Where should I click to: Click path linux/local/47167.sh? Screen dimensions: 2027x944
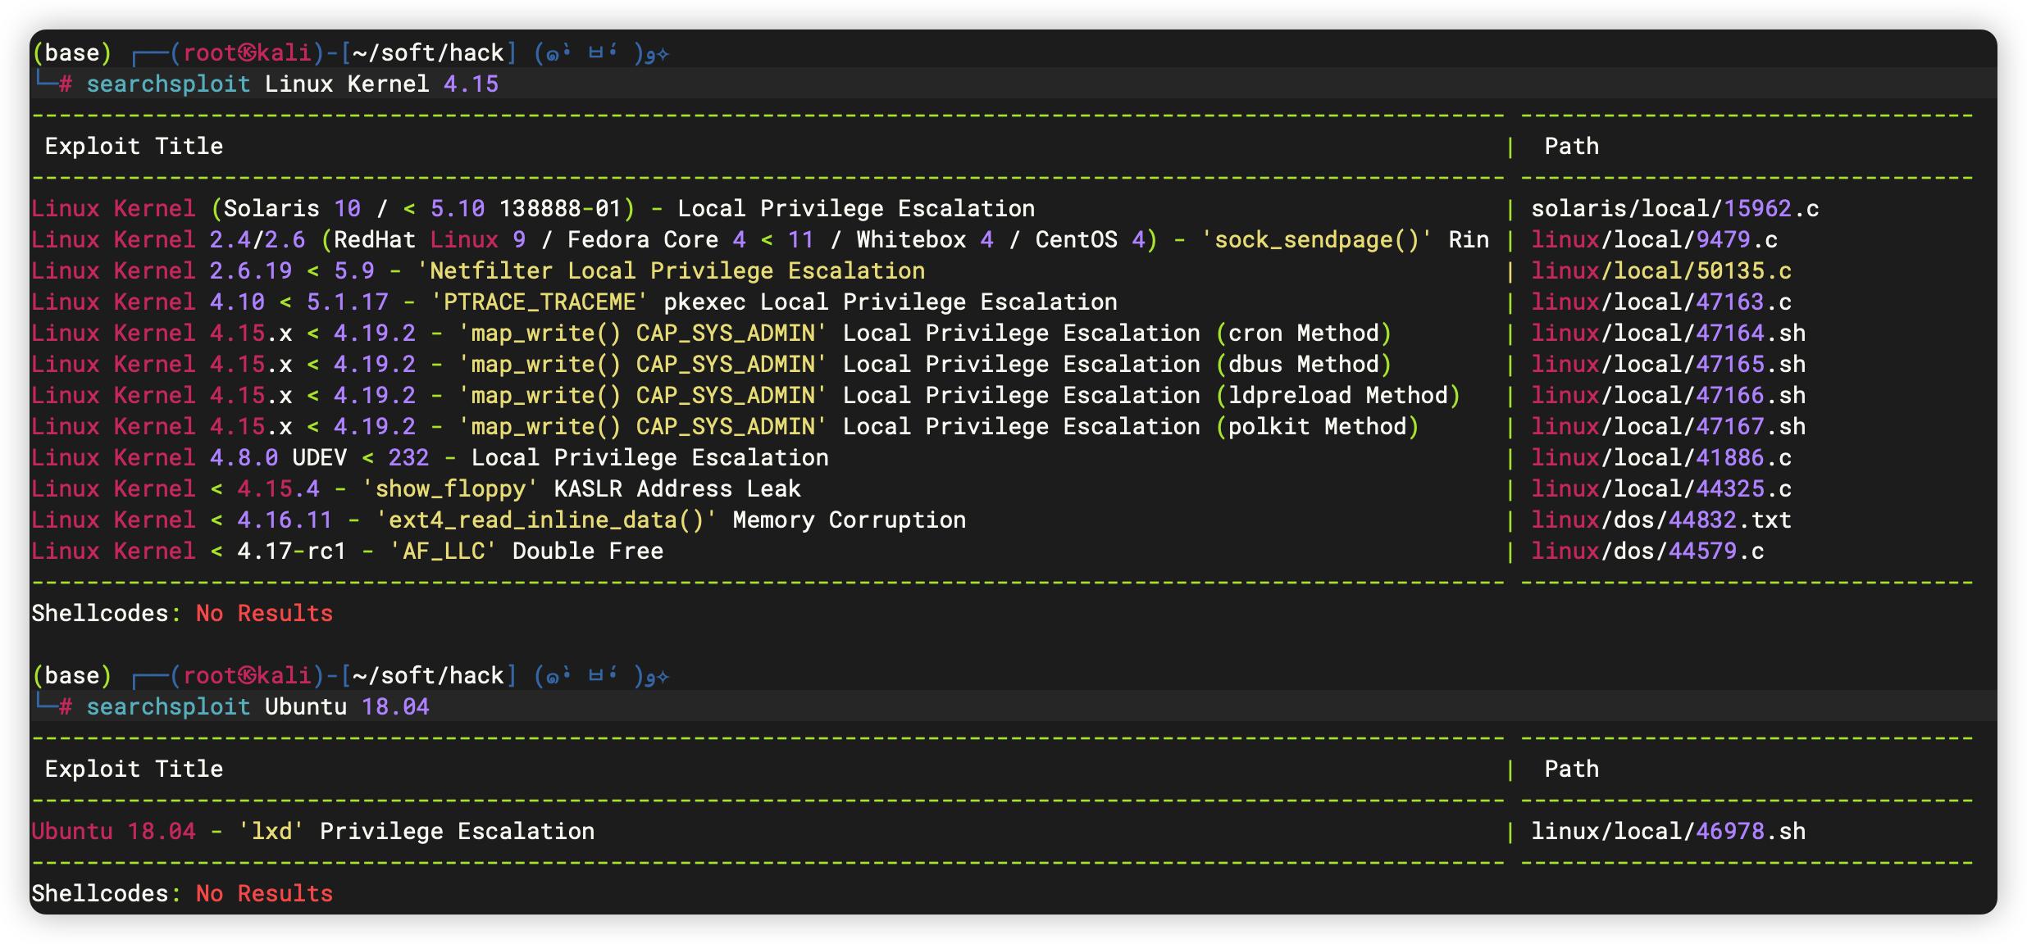click(x=1669, y=426)
